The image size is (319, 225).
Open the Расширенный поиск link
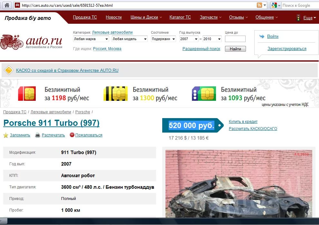coord(201,49)
